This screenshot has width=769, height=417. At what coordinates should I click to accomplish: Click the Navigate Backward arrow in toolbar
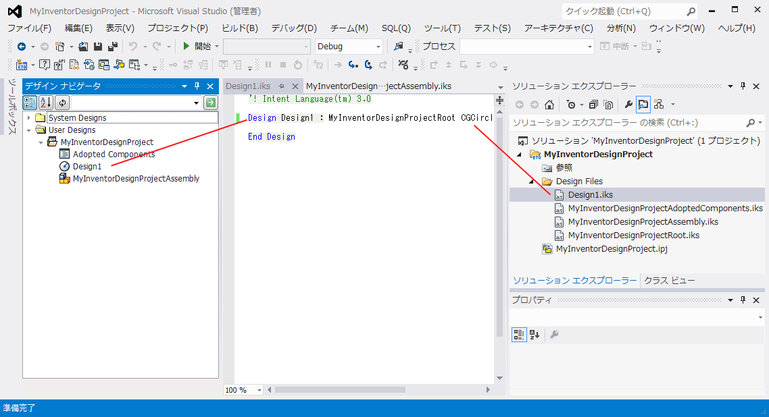(22, 47)
